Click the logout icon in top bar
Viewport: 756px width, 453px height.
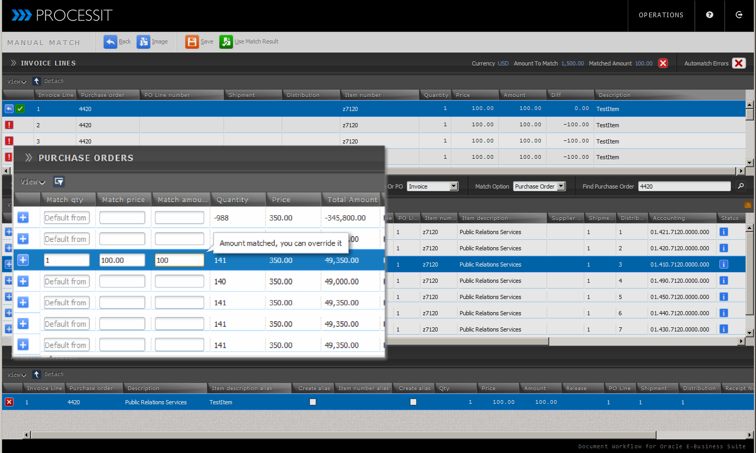739,15
